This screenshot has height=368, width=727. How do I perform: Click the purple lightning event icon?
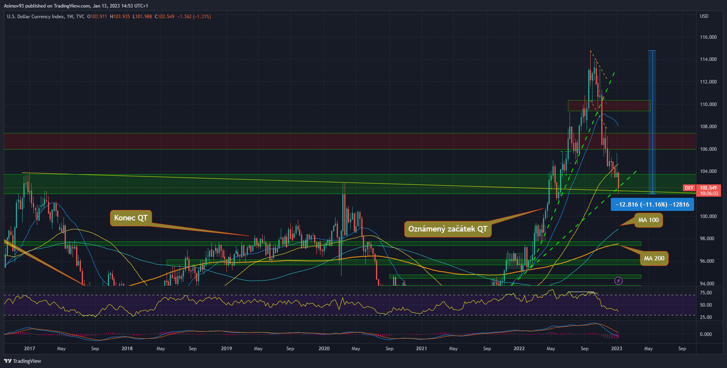pos(618,281)
